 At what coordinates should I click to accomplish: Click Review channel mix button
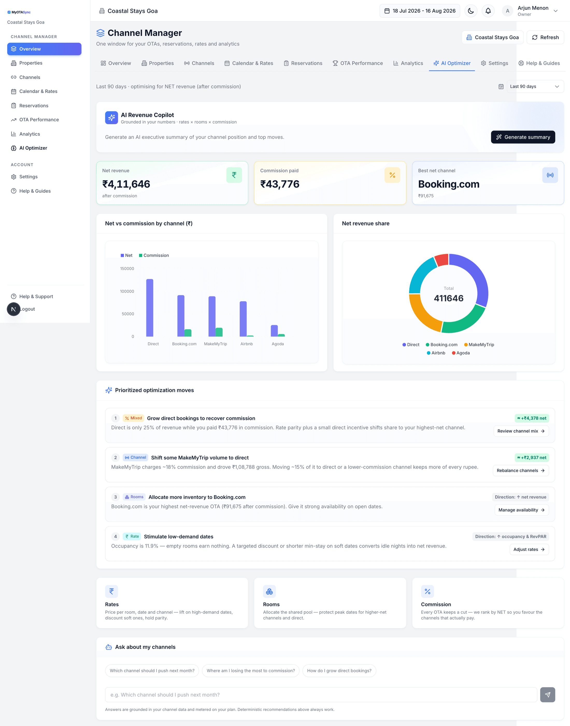[521, 431]
